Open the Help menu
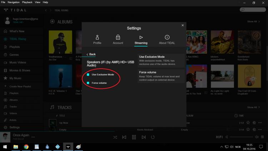Image resolution: width=268 pixels, height=151 pixels. [x=45, y=2]
